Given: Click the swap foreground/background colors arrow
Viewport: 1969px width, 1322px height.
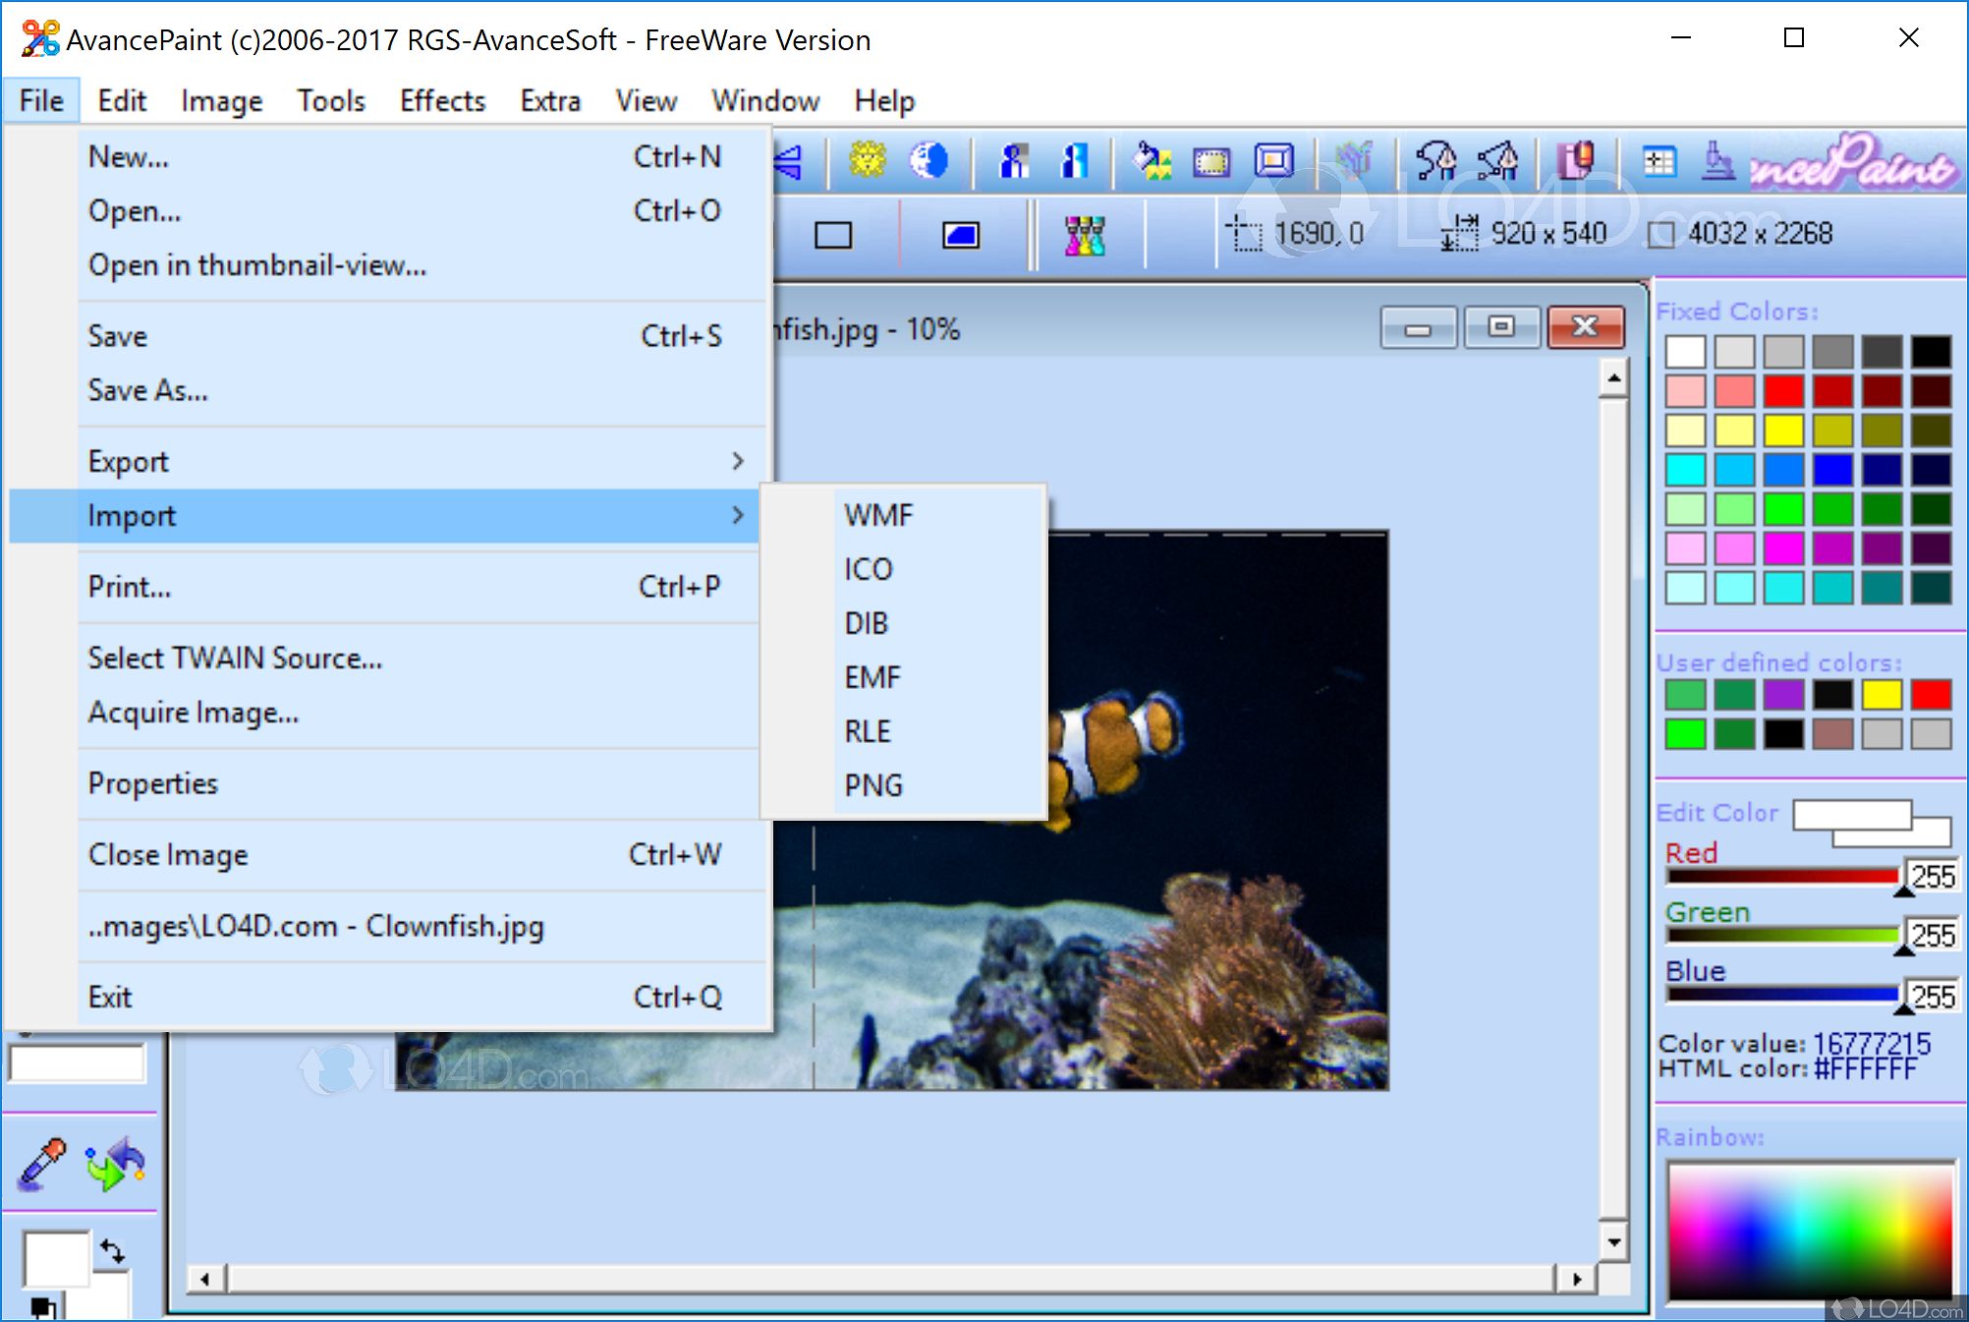Looking at the screenshot, I should tap(112, 1251).
